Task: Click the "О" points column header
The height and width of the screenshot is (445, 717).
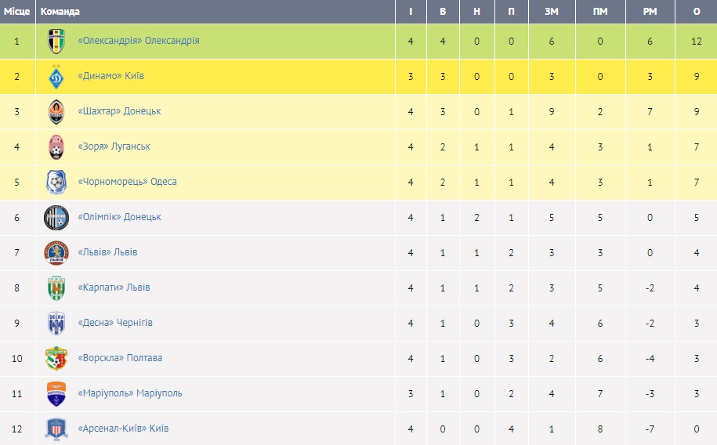Action: point(697,12)
